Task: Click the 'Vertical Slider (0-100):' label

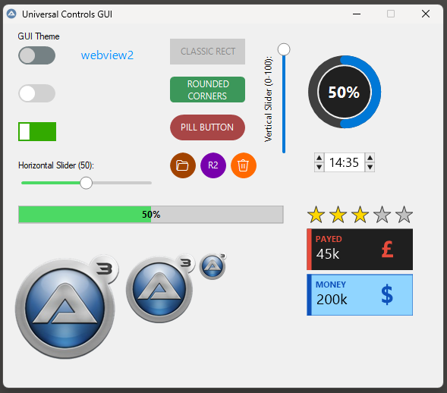Action: pyautogui.click(x=268, y=99)
